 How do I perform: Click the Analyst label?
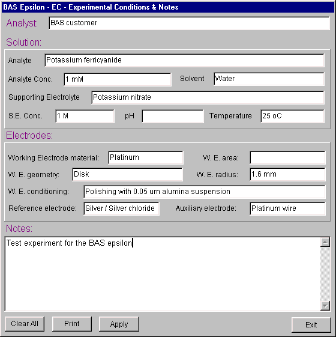22,23
